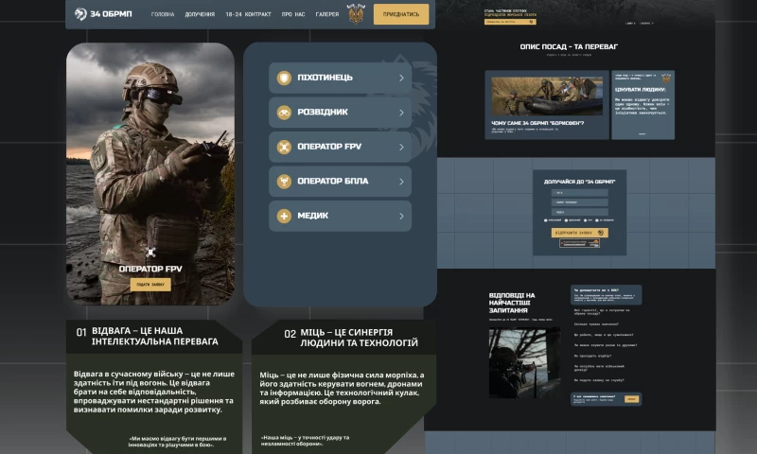Open the ПРО НАС navigation item
The height and width of the screenshot is (454, 757).
coord(293,14)
